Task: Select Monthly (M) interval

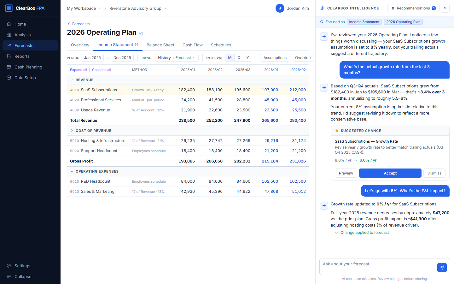Action: 230,58
